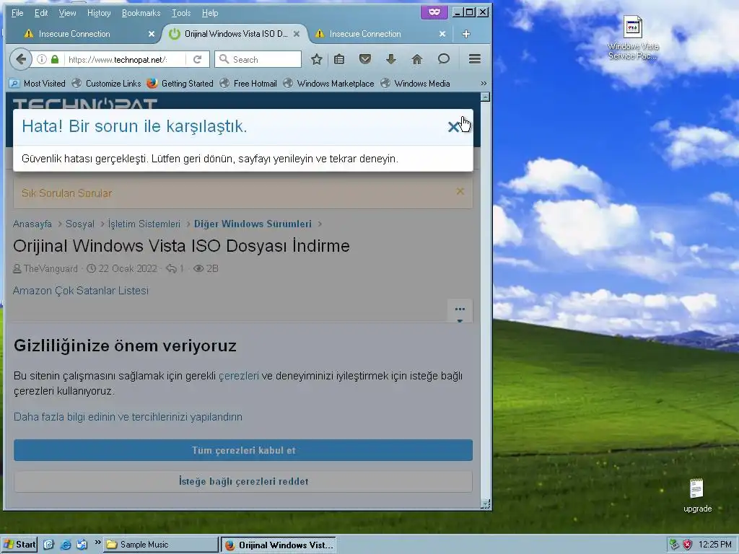Click the Windows Start button

tap(19, 545)
